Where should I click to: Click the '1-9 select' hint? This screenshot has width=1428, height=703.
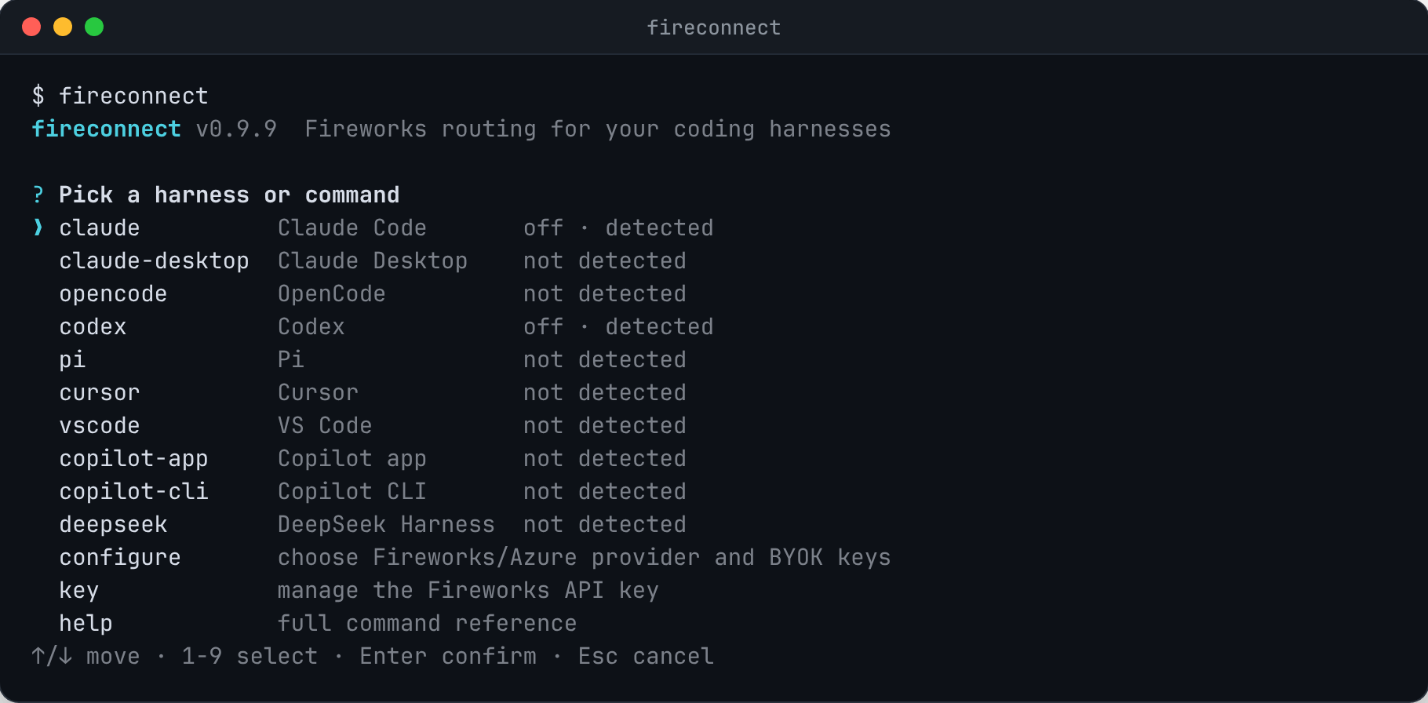[x=250, y=656]
